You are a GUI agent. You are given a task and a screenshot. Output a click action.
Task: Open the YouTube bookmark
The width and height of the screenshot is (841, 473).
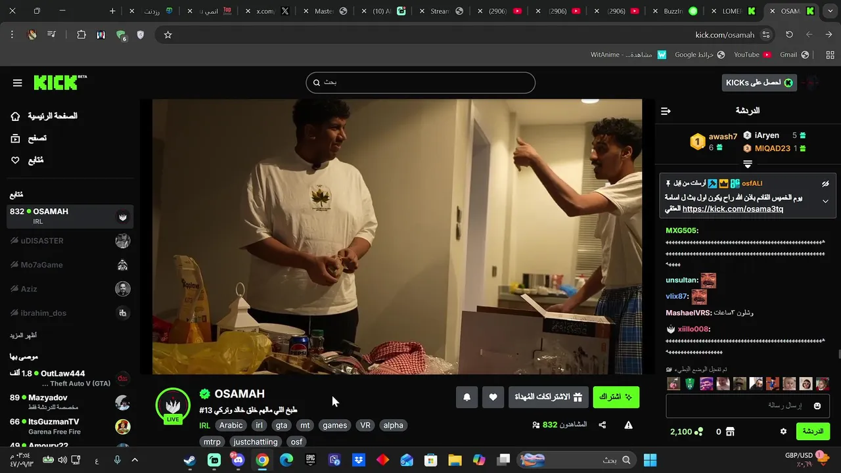tap(752, 55)
